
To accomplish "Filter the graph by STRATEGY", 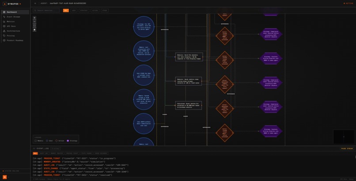I will coord(84,11).
